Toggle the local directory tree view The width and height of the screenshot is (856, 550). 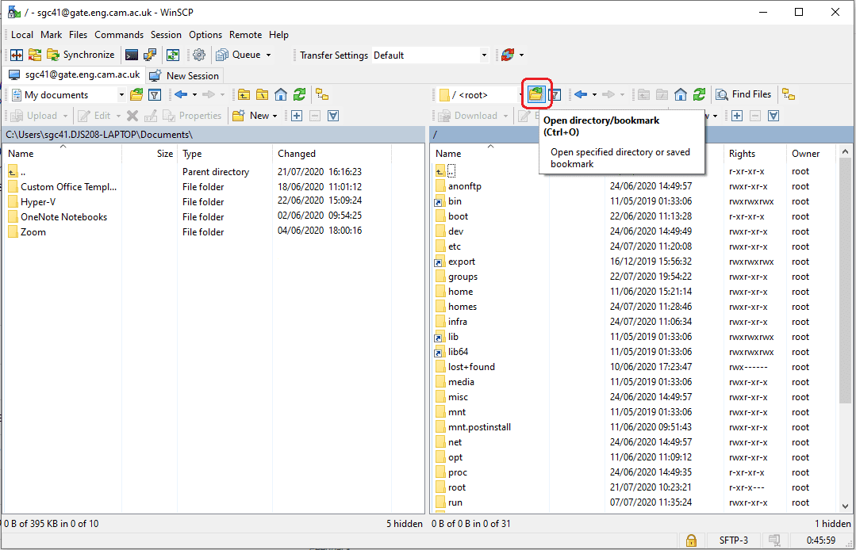(322, 94)
